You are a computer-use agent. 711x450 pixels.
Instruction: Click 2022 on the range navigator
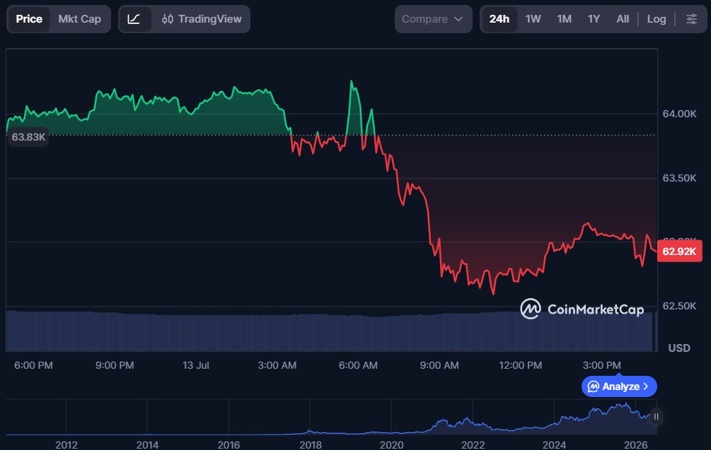point(473,444)
